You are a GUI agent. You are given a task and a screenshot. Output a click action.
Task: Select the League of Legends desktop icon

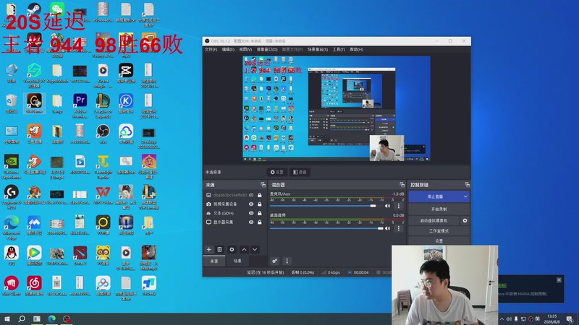(103, 105)
